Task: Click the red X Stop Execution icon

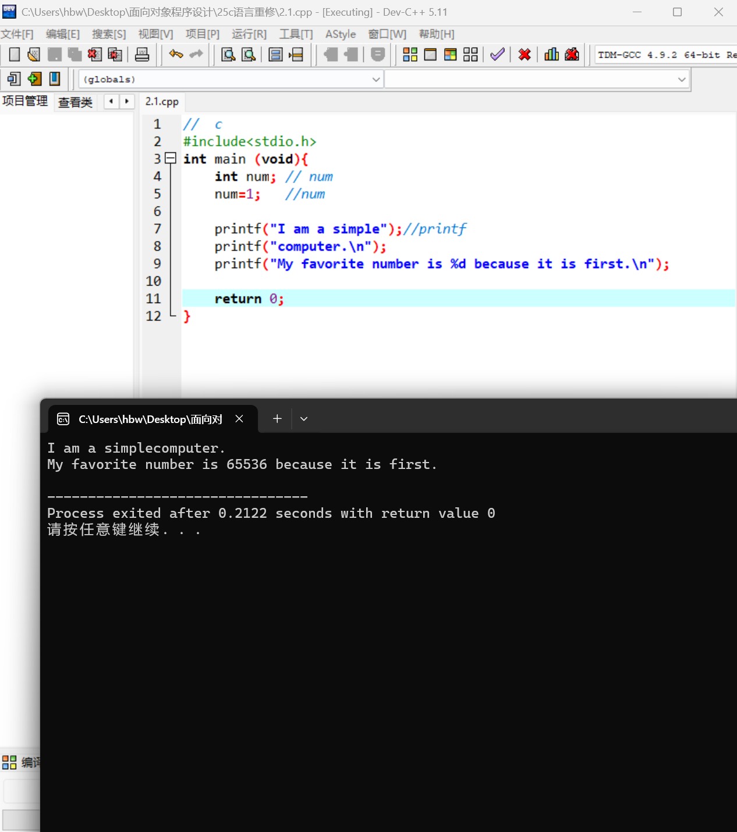Action: tap(525, 55)
